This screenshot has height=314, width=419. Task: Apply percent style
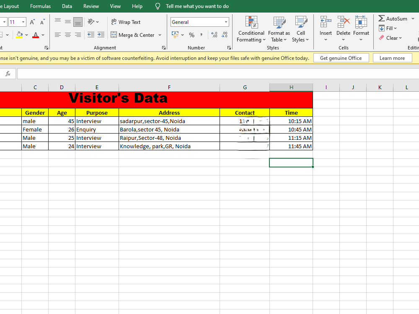(191, 35)
